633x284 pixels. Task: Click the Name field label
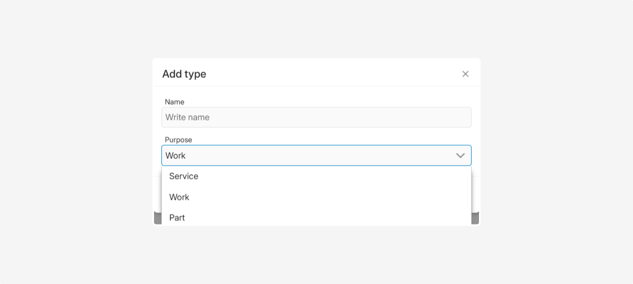click(x=175, y=102)
